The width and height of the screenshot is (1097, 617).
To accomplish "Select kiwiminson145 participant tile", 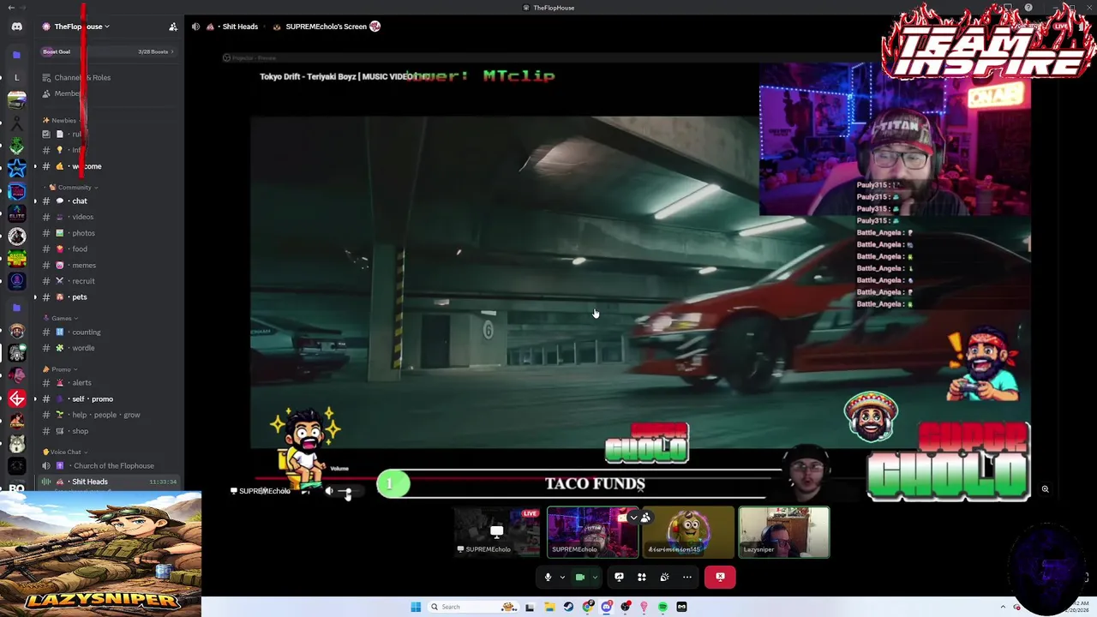I will click(x=688, y=532).
